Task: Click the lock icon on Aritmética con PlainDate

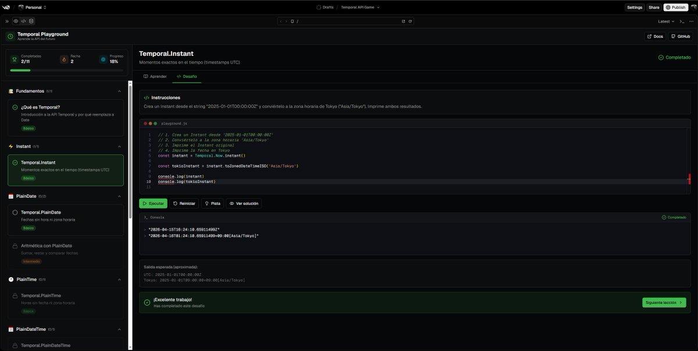Action: click(x=15, y=246)
